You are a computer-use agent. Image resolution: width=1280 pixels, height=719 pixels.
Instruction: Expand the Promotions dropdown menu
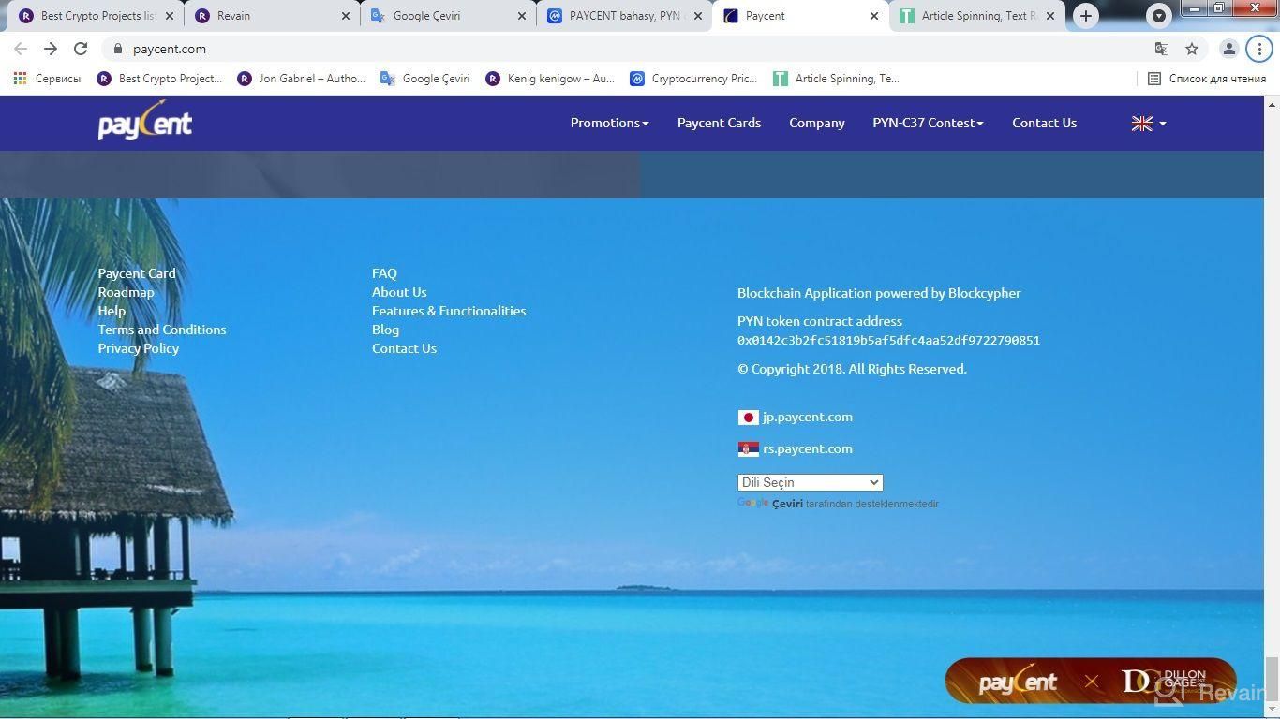coord(609,123)
